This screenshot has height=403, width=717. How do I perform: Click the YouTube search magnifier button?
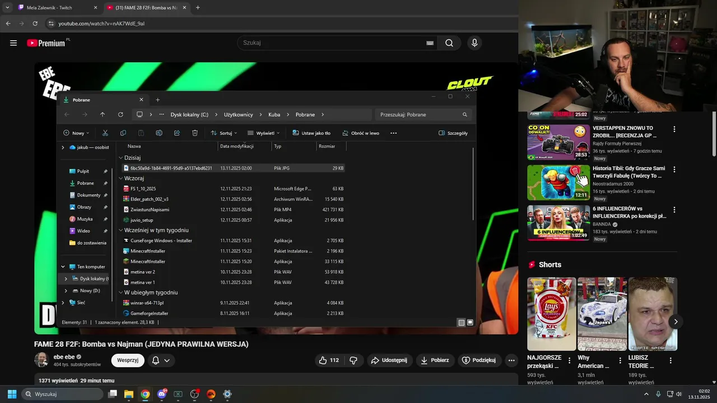(449, 43)
